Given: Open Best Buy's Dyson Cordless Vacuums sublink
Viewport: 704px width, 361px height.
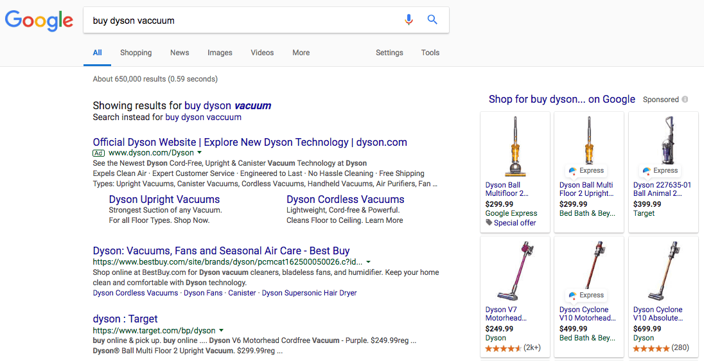Looking at the screenshot, I should 136,293.
